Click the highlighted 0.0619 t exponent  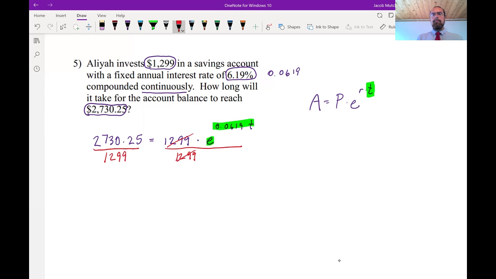pos(233,125)
